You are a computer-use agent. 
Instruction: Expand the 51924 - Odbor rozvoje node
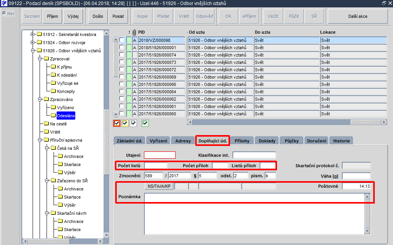click(32, 43)
